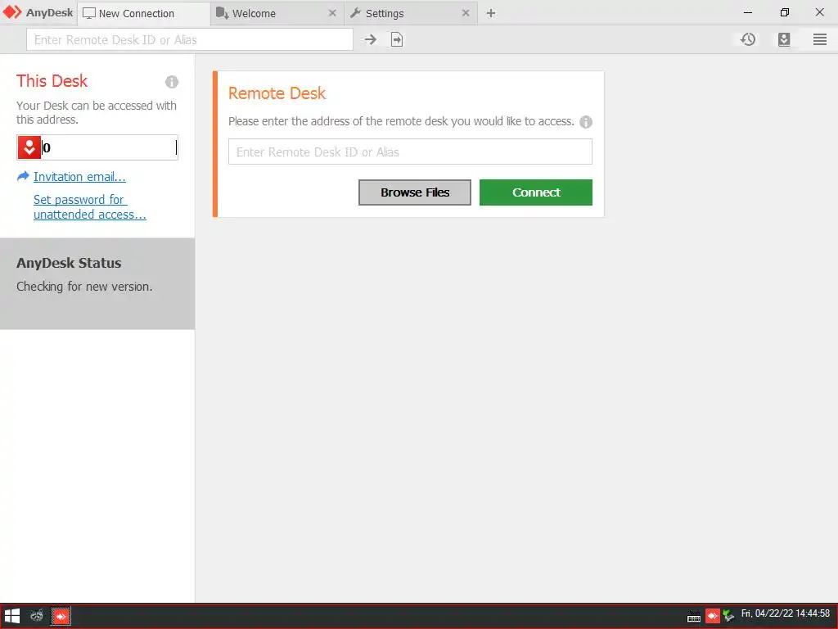This screenshot has height=629, width=838.
Task: Select the This Desk address field
Action: tap(97, 147)
